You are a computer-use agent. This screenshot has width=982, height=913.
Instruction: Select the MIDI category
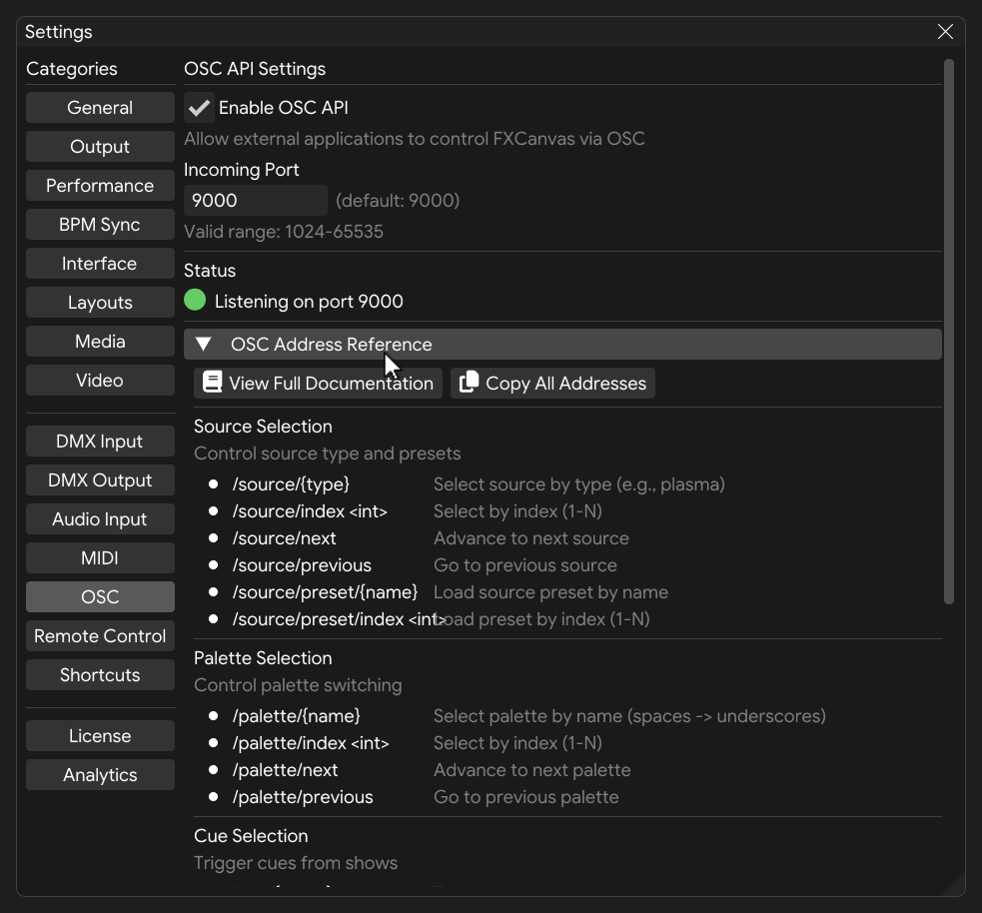100,558
